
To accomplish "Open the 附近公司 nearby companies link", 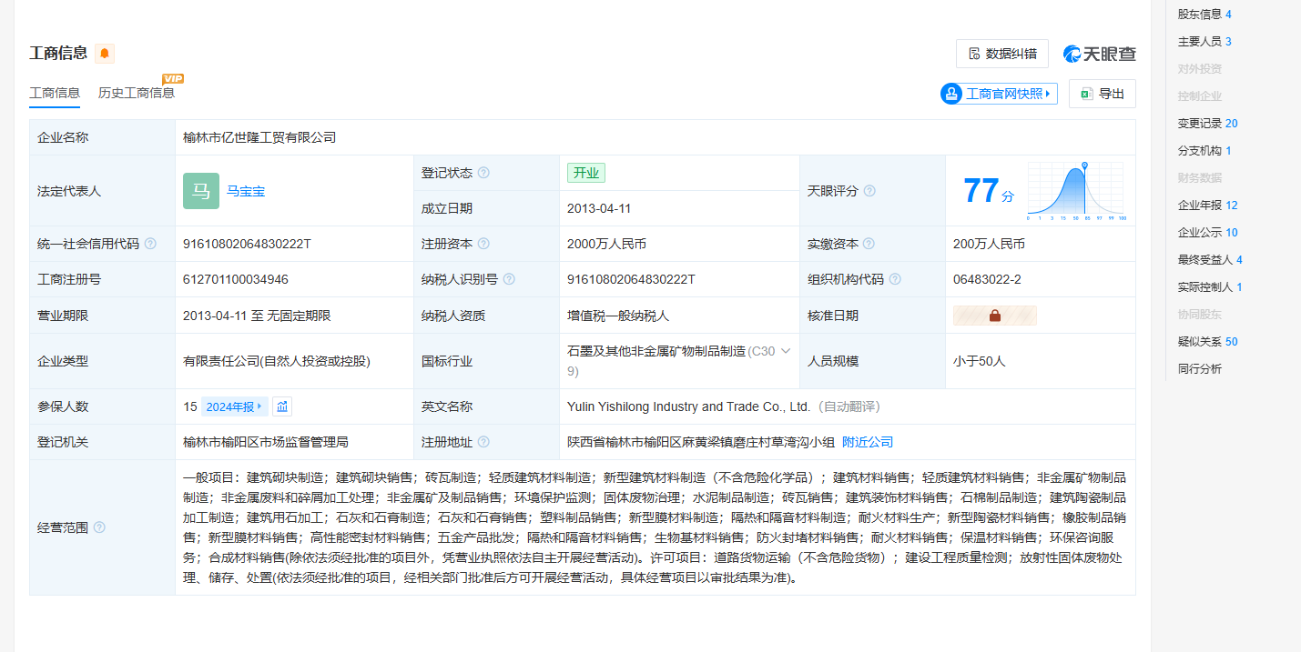I will pyautogui.click(x=868, y=442).
